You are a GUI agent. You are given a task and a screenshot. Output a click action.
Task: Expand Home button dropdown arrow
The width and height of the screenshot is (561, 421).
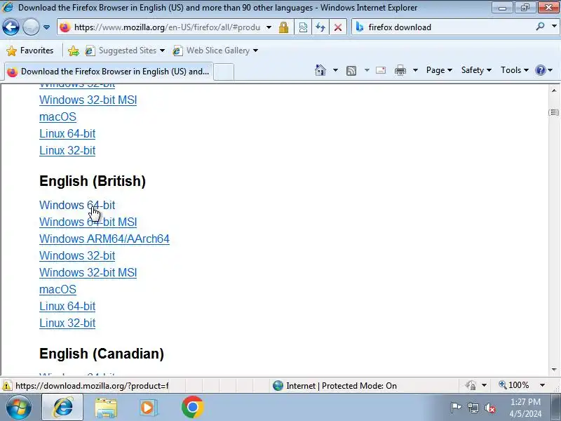click(335, 70)
